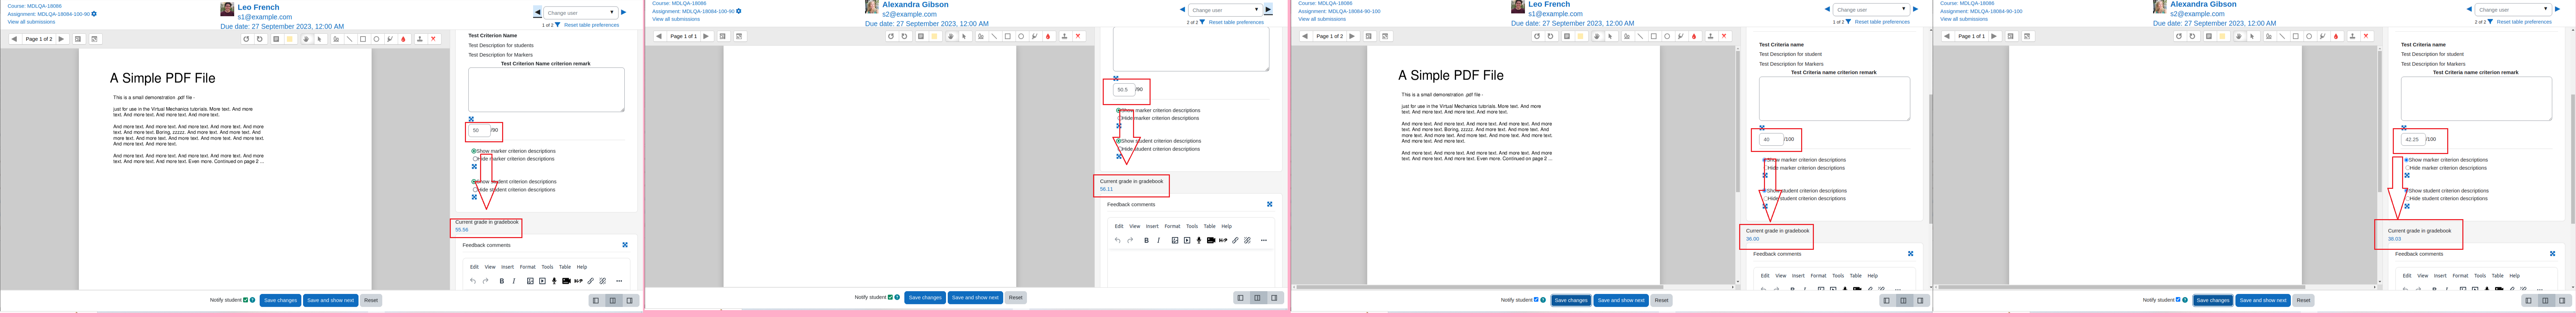Click the criterion remark textbox in 40/100 panel
2576x317 pixels.
tap(1834, 99)
